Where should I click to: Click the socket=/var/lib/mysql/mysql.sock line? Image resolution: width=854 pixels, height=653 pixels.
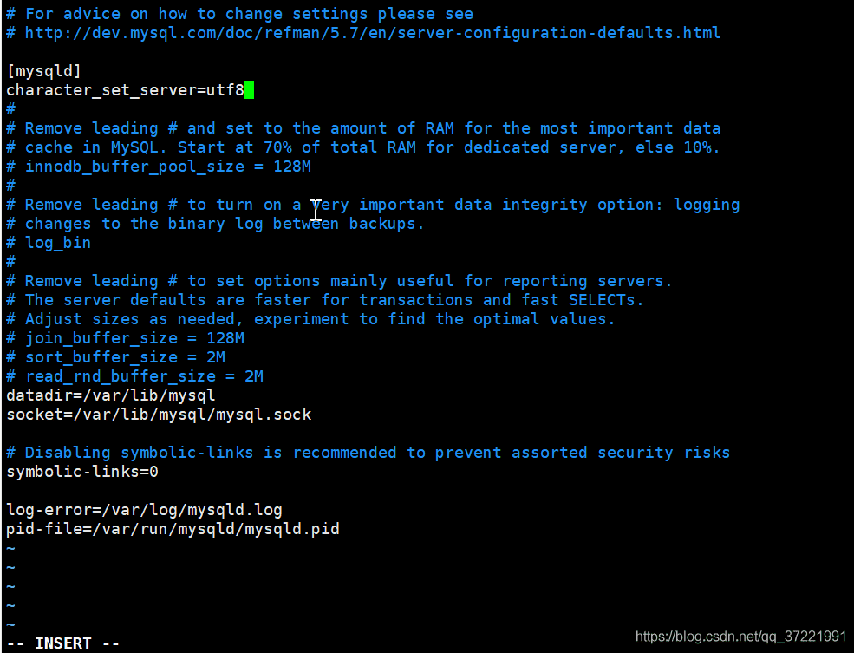click(159, 415)
